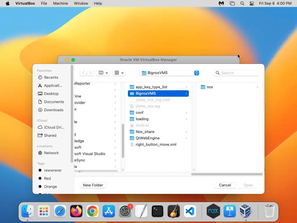Click Malwarebytes icon in menu bar
Screen dimensions: 297x223
221,3
